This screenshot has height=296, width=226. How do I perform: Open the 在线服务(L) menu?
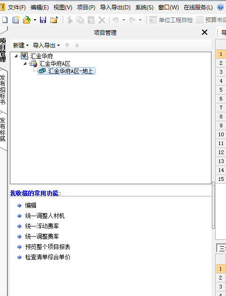click(198, 8)
